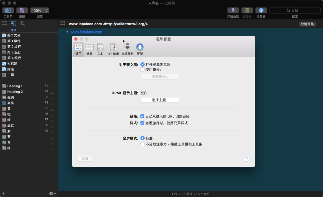This screenshot has height=197, width=323.
Task: Open the 更新 pane download icon
Action: pyautogui.click(x=140, y=47)
